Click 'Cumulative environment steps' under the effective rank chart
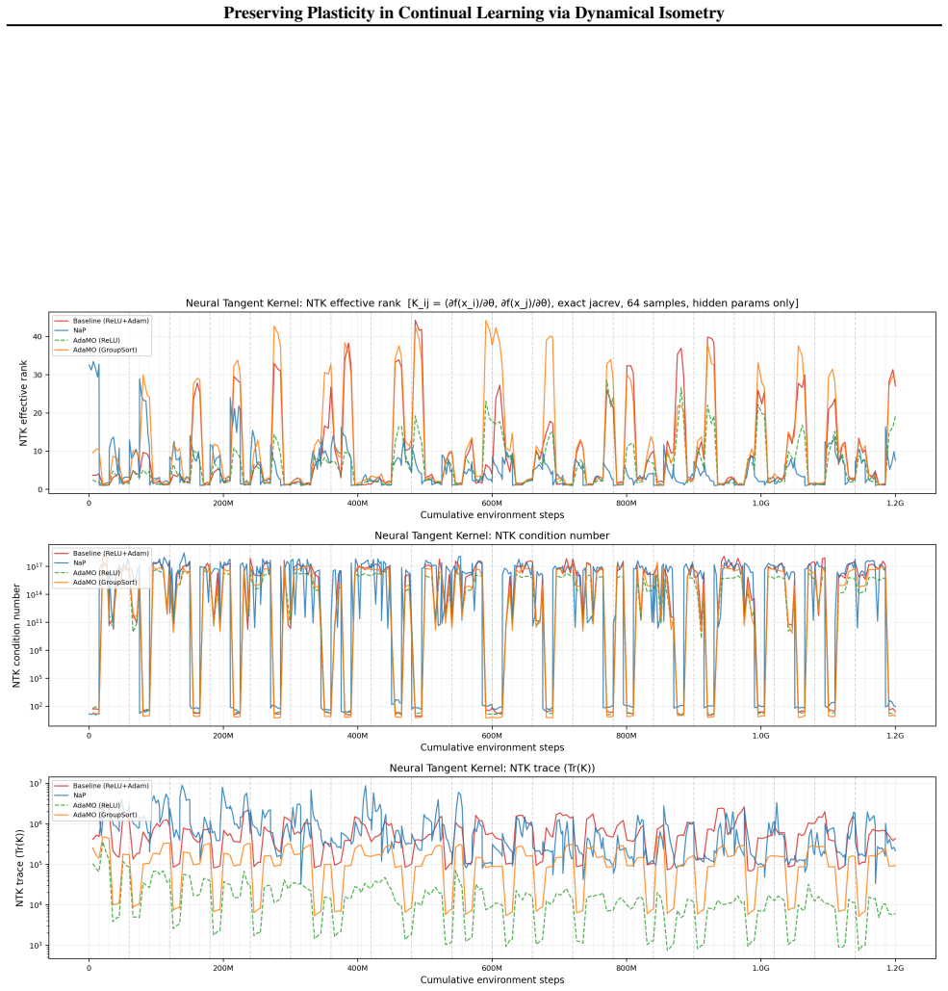The image size is (948, 991). coord(492,515)
